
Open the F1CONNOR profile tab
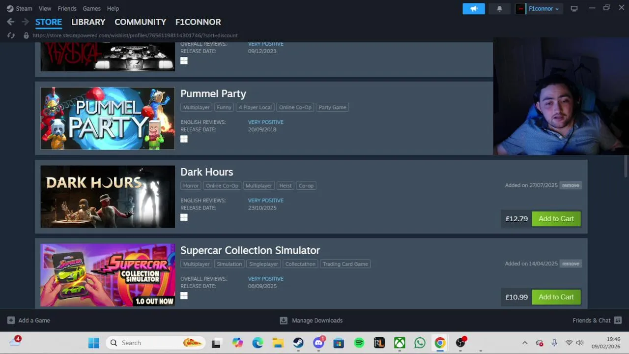[198, 22]
